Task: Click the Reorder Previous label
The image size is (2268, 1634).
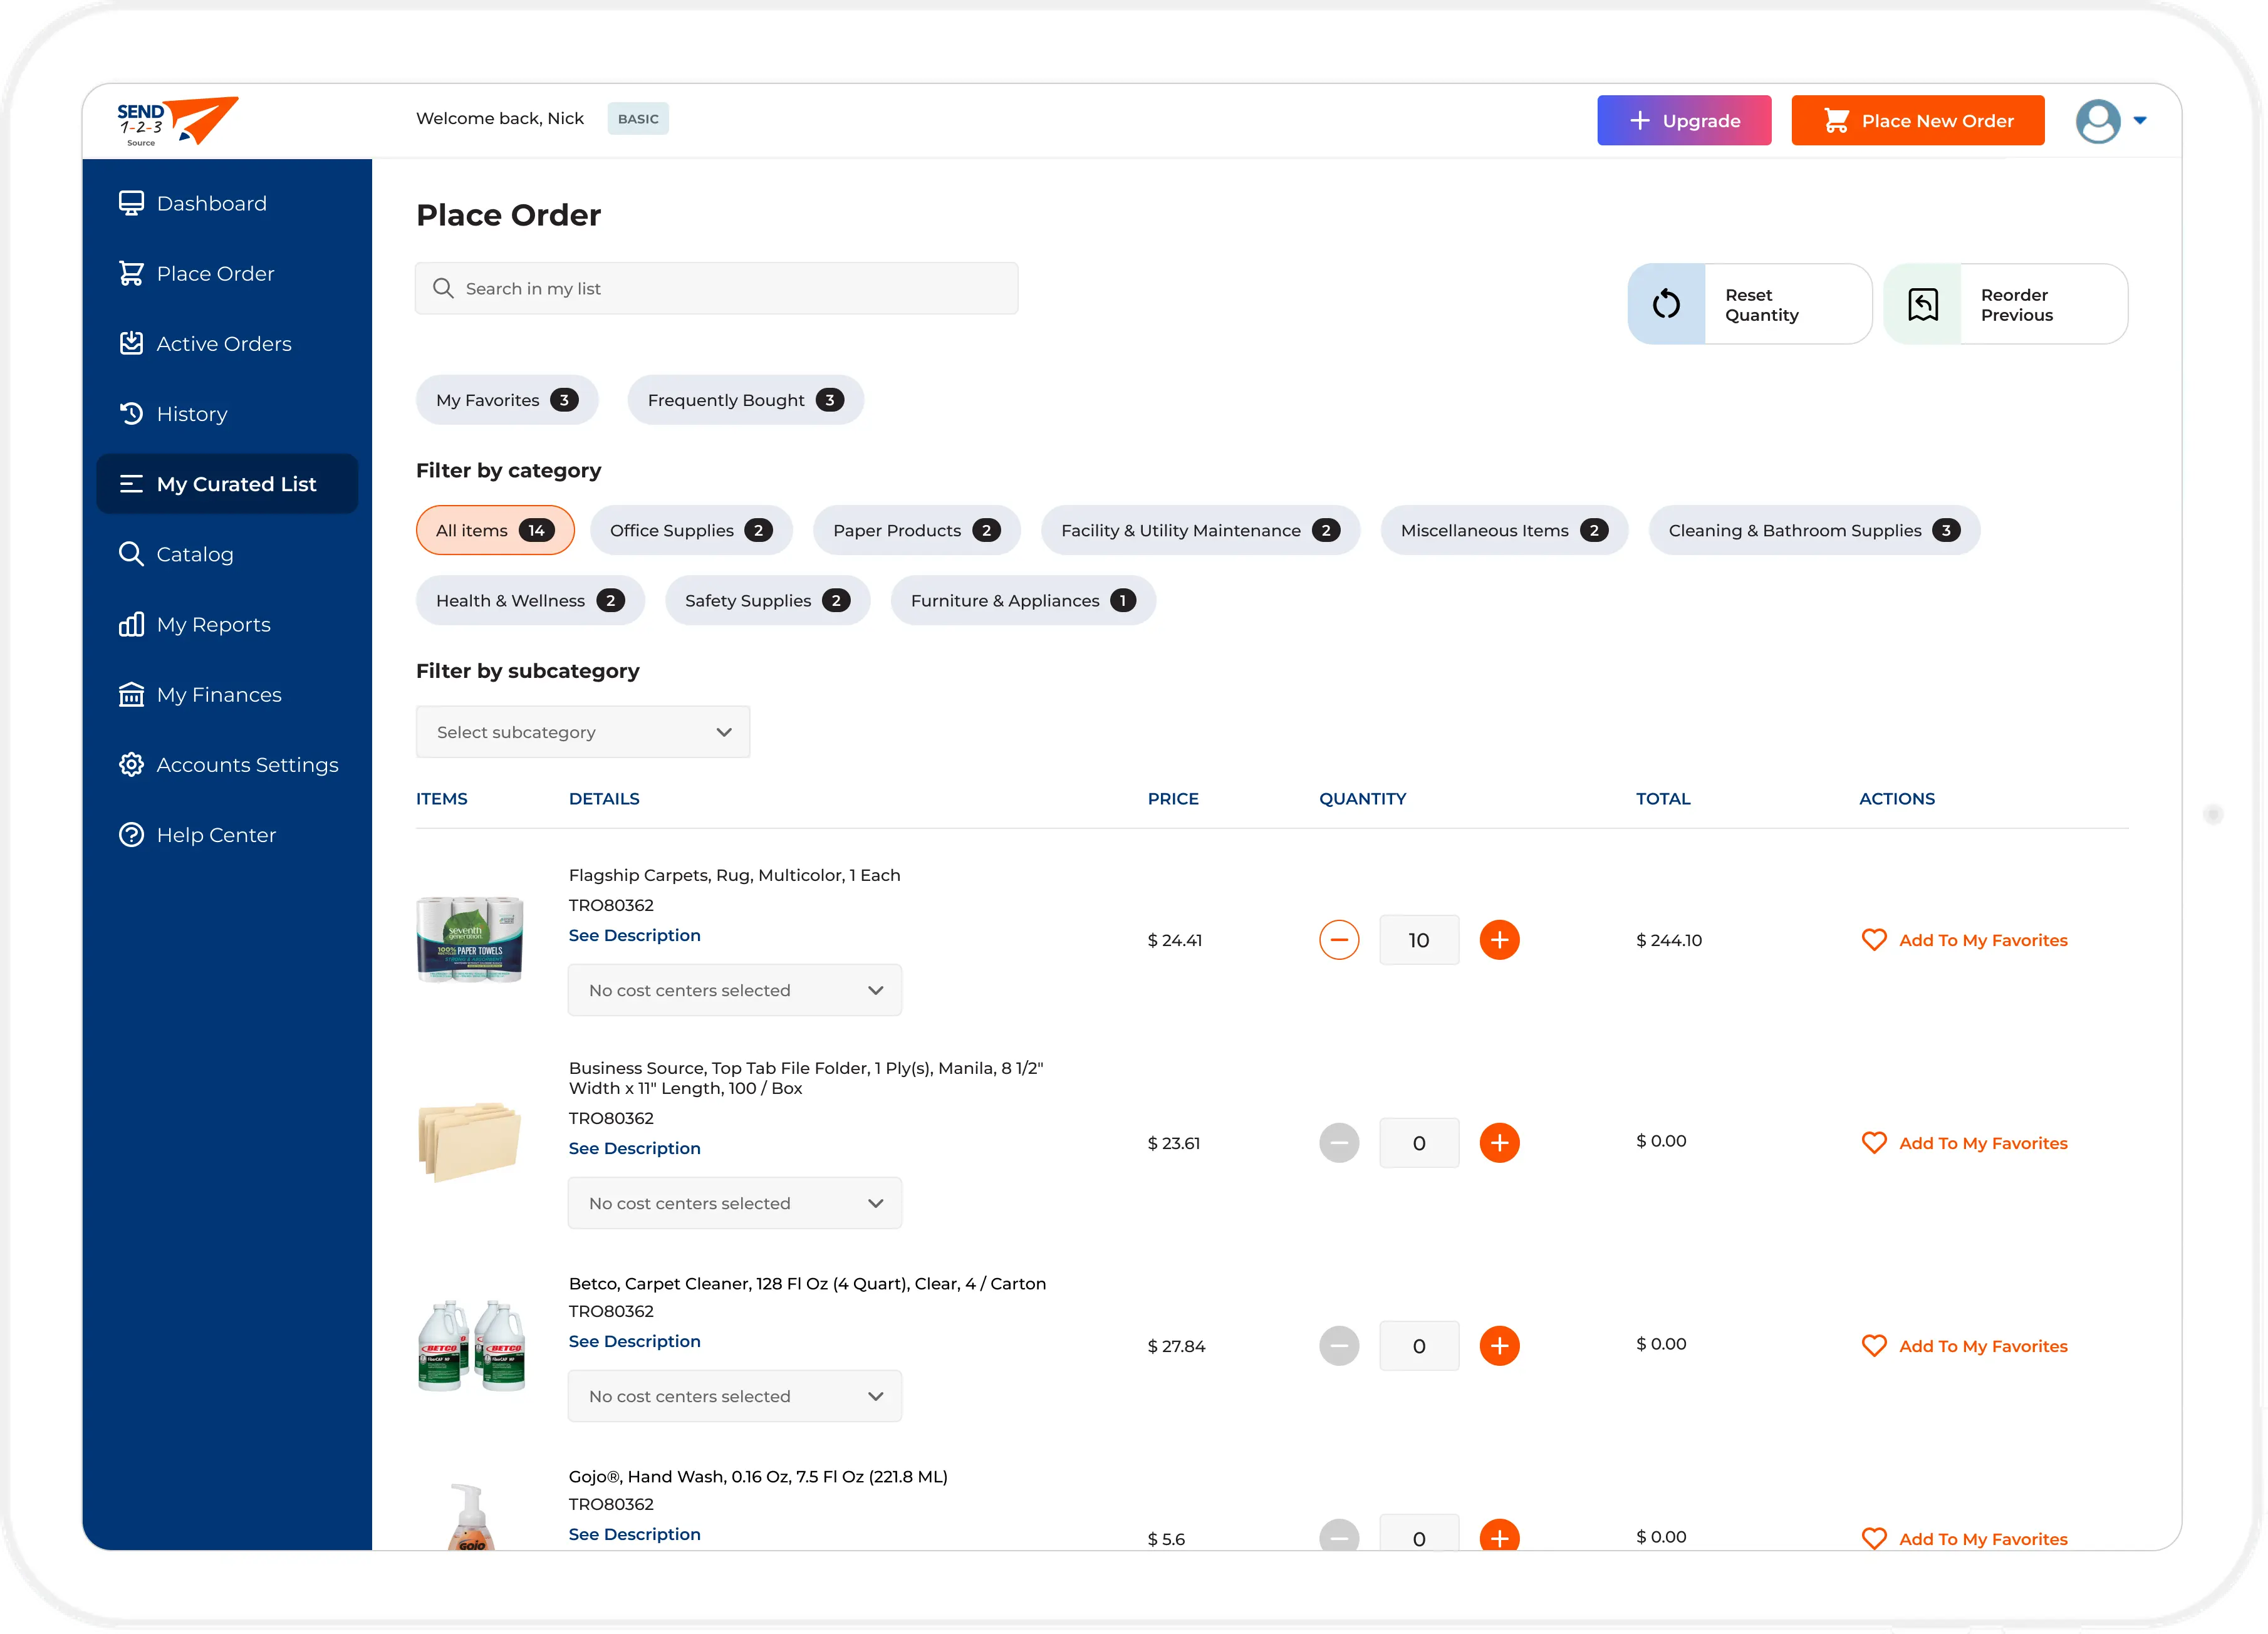Action: point(2016,304)
